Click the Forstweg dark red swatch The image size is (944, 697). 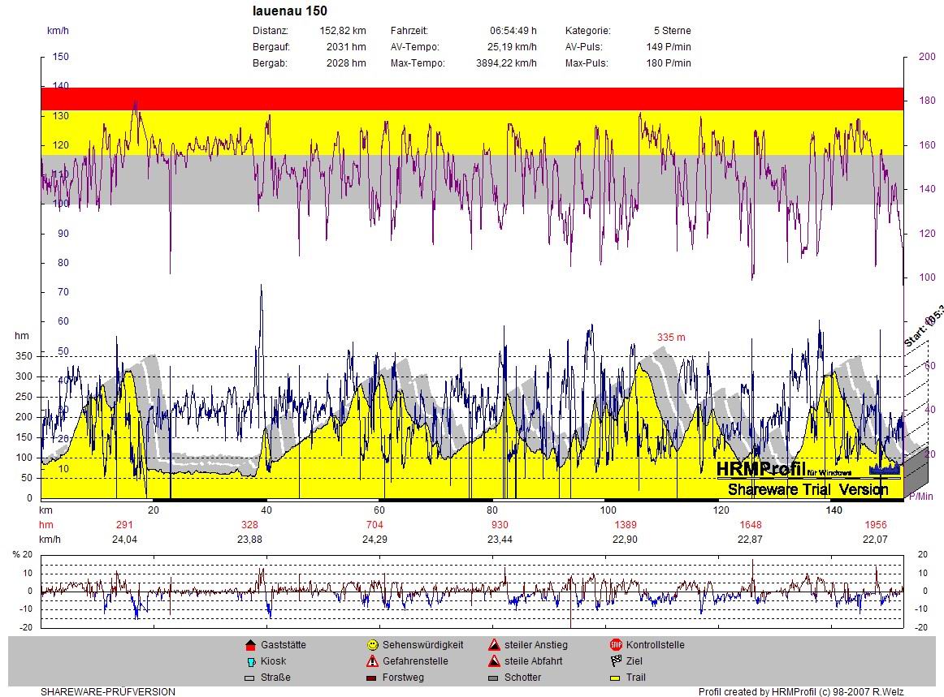(372, 678)
